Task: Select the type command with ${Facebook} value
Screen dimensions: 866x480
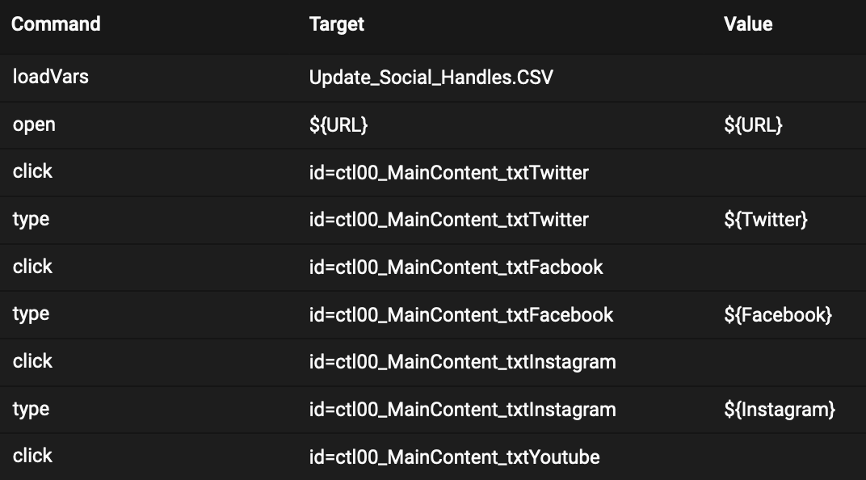Action: (x=31, y=314)
